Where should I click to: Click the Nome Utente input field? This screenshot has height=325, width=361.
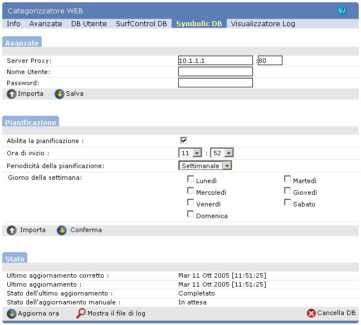click(x=216, y=72)
